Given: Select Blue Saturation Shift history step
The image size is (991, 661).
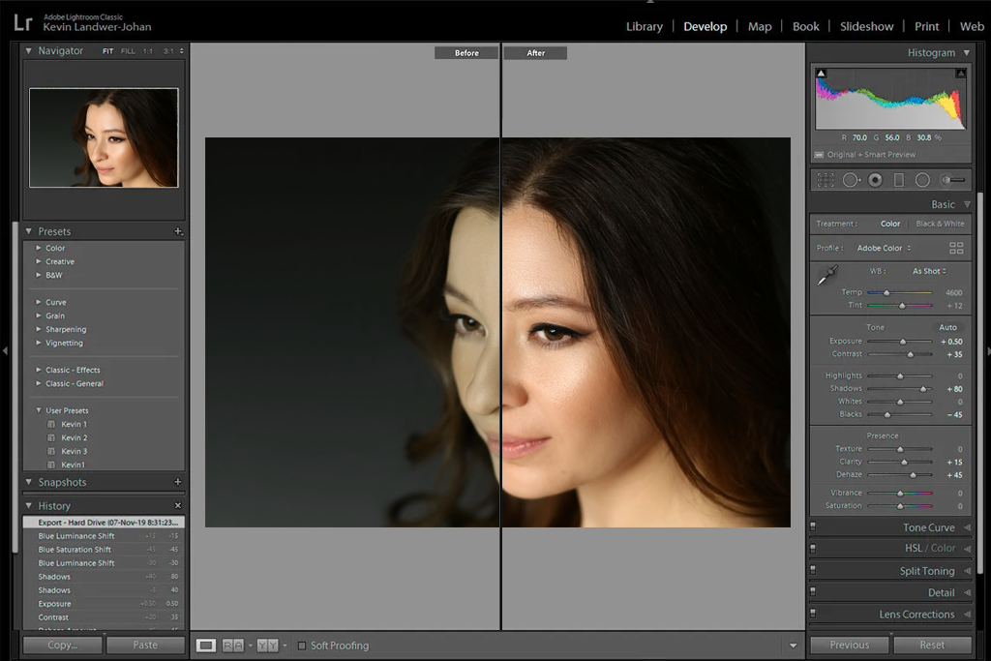Looking at the screenshot, I should pos(104,550).
